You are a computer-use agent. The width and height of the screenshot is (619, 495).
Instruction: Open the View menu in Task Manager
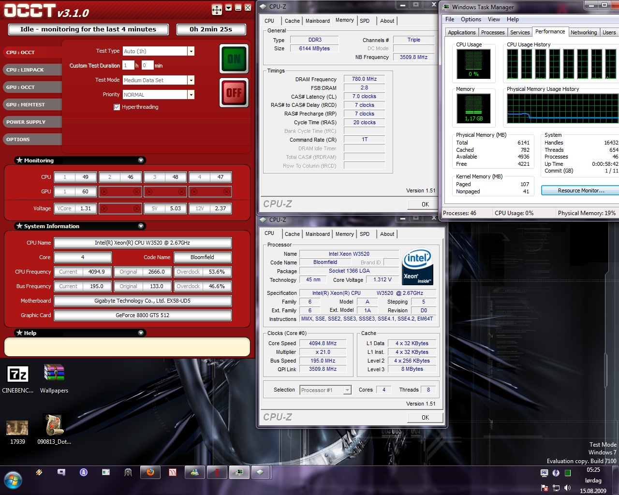click(x=494, y=19)
